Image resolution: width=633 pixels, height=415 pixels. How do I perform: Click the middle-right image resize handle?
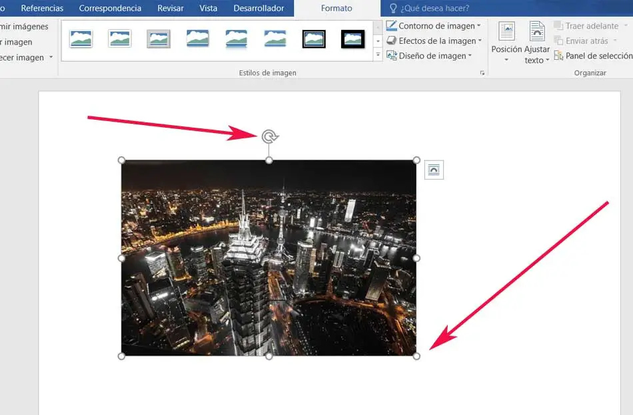(x=416, y=258)
